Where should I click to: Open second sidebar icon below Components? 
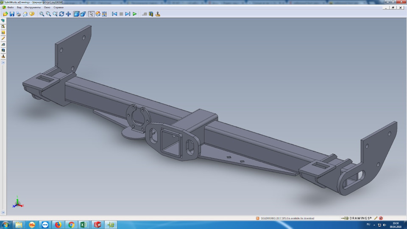(3, 26)
